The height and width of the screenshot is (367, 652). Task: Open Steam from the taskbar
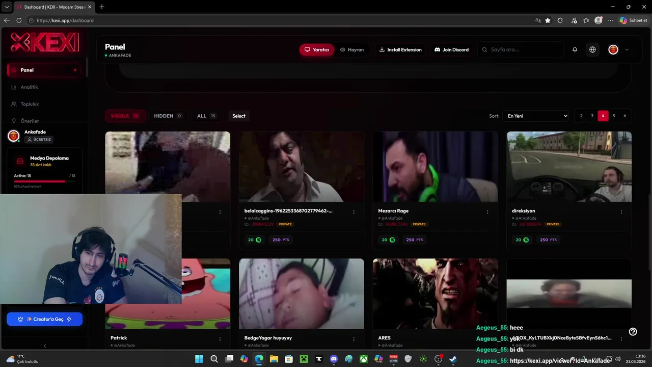pos(453,359)
